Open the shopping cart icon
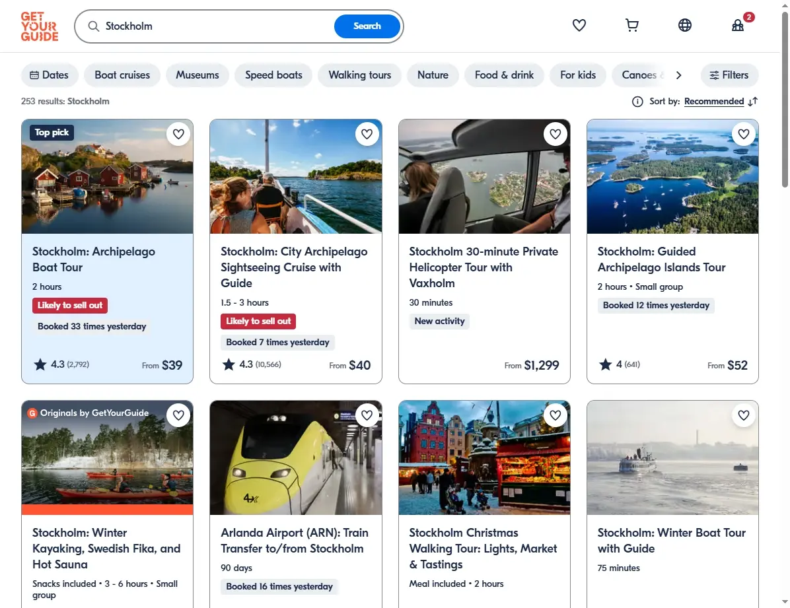Viewport: 790px width, 608px height. click(631, 25)
